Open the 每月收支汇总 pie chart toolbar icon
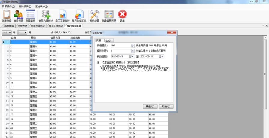This screenshot has height=138, width=269. [x=79, y=16]
